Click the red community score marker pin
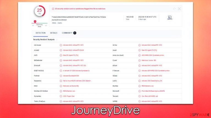This screenshot has height=118, width=211. click(35, 21)
